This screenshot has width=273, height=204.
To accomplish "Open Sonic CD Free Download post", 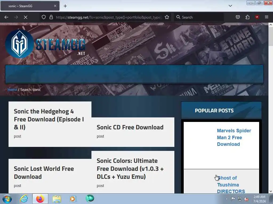I will (x=130, y=127).
